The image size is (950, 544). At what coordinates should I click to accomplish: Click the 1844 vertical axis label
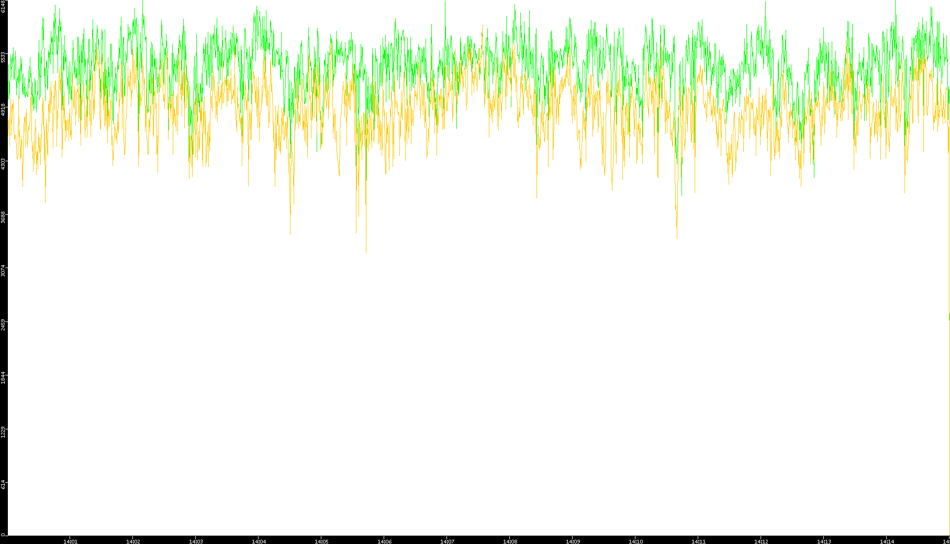(3, 378)
